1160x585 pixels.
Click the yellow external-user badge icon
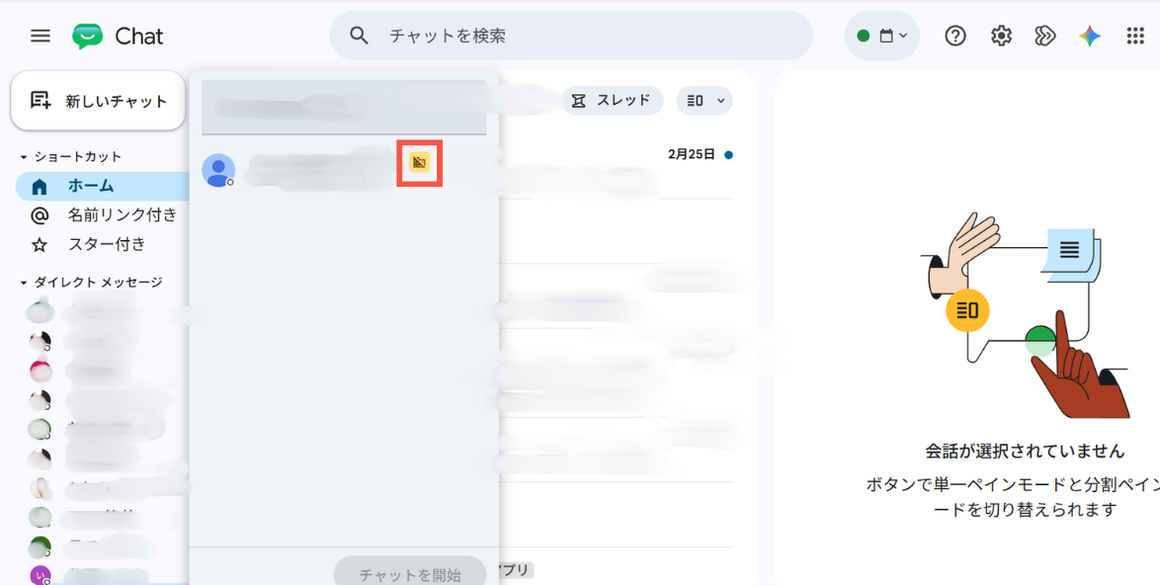point(420,163)
